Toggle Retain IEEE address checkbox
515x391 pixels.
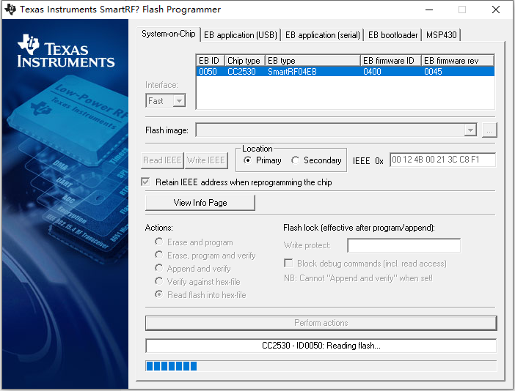pos(145,182)
